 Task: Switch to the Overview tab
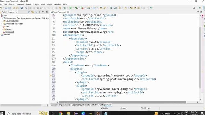(54, 105)
